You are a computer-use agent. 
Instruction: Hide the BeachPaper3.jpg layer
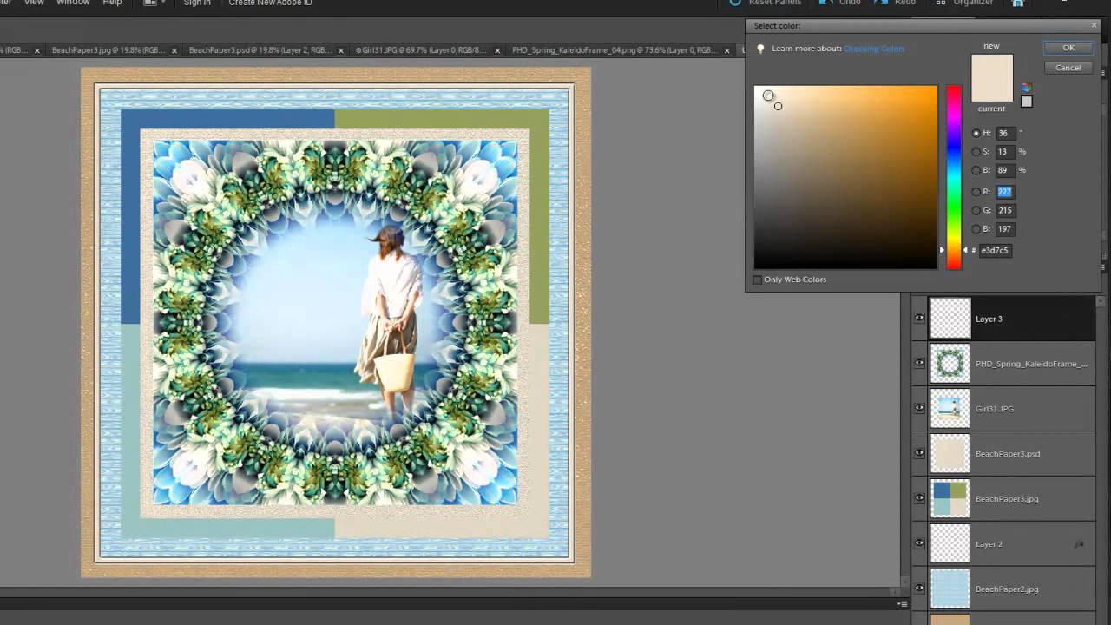pyautogui.click(x=919, y=499)
